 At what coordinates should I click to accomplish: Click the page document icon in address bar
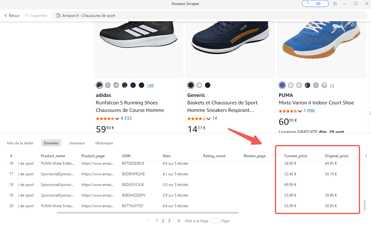click(58, 15)
